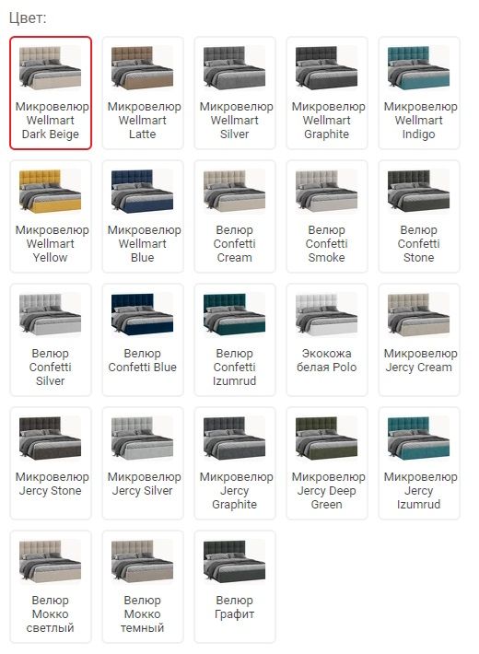Image resolution: width=479 pixels, height=654 pixels.
Task: Select Микровелюр Jercy Stone swatch
Action: [x=51, y=463]
